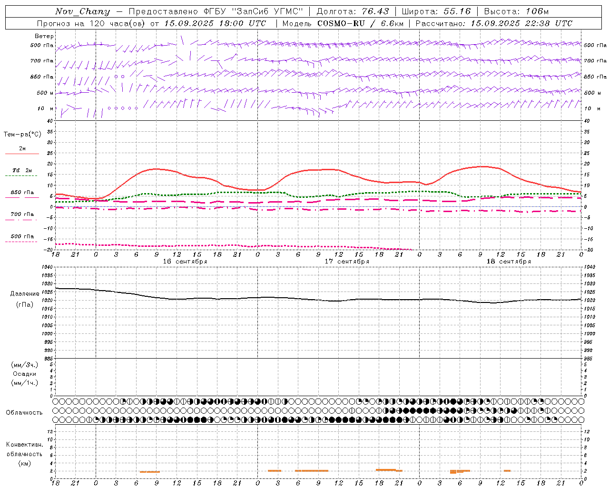Image resolution: width=609 pixels, height=487 pixels.
Task: Click 'Прогноз на 120 часа(ов)' text
Action: click(x=92, y=23)
